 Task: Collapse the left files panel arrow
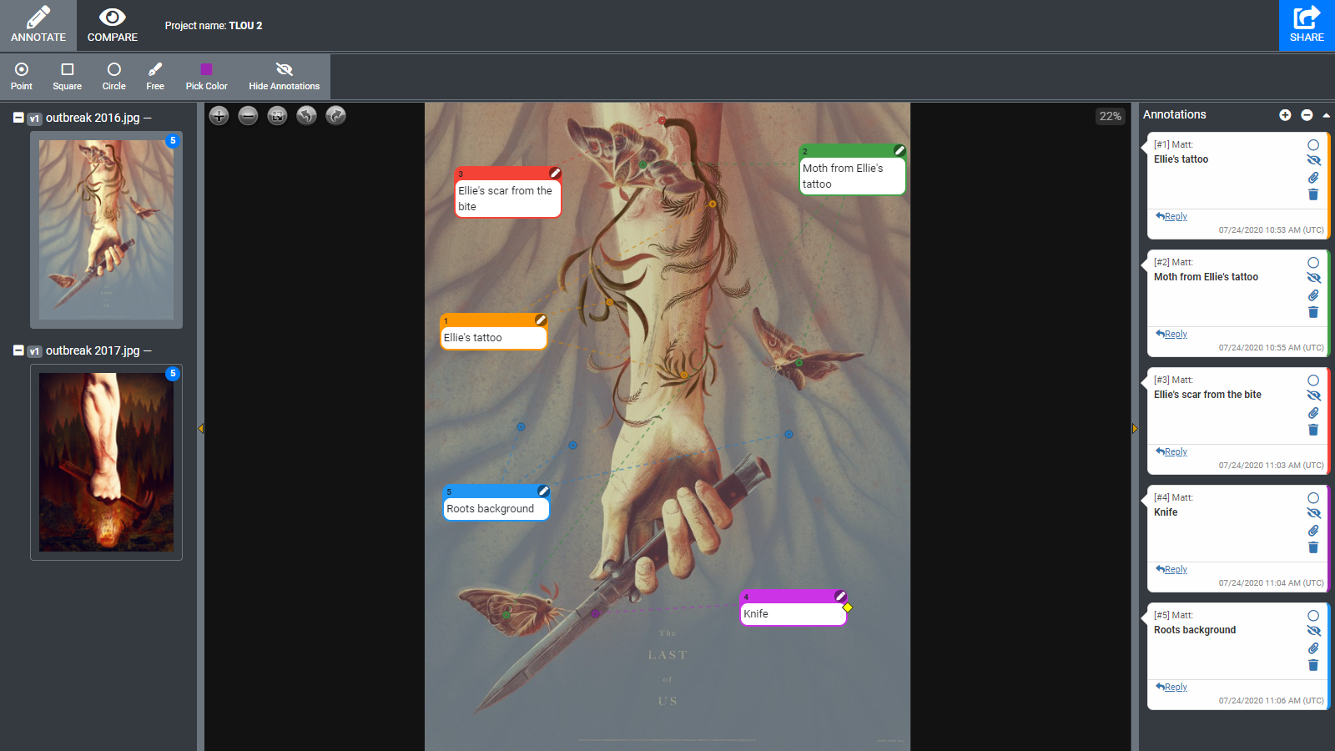pos(200,428)
